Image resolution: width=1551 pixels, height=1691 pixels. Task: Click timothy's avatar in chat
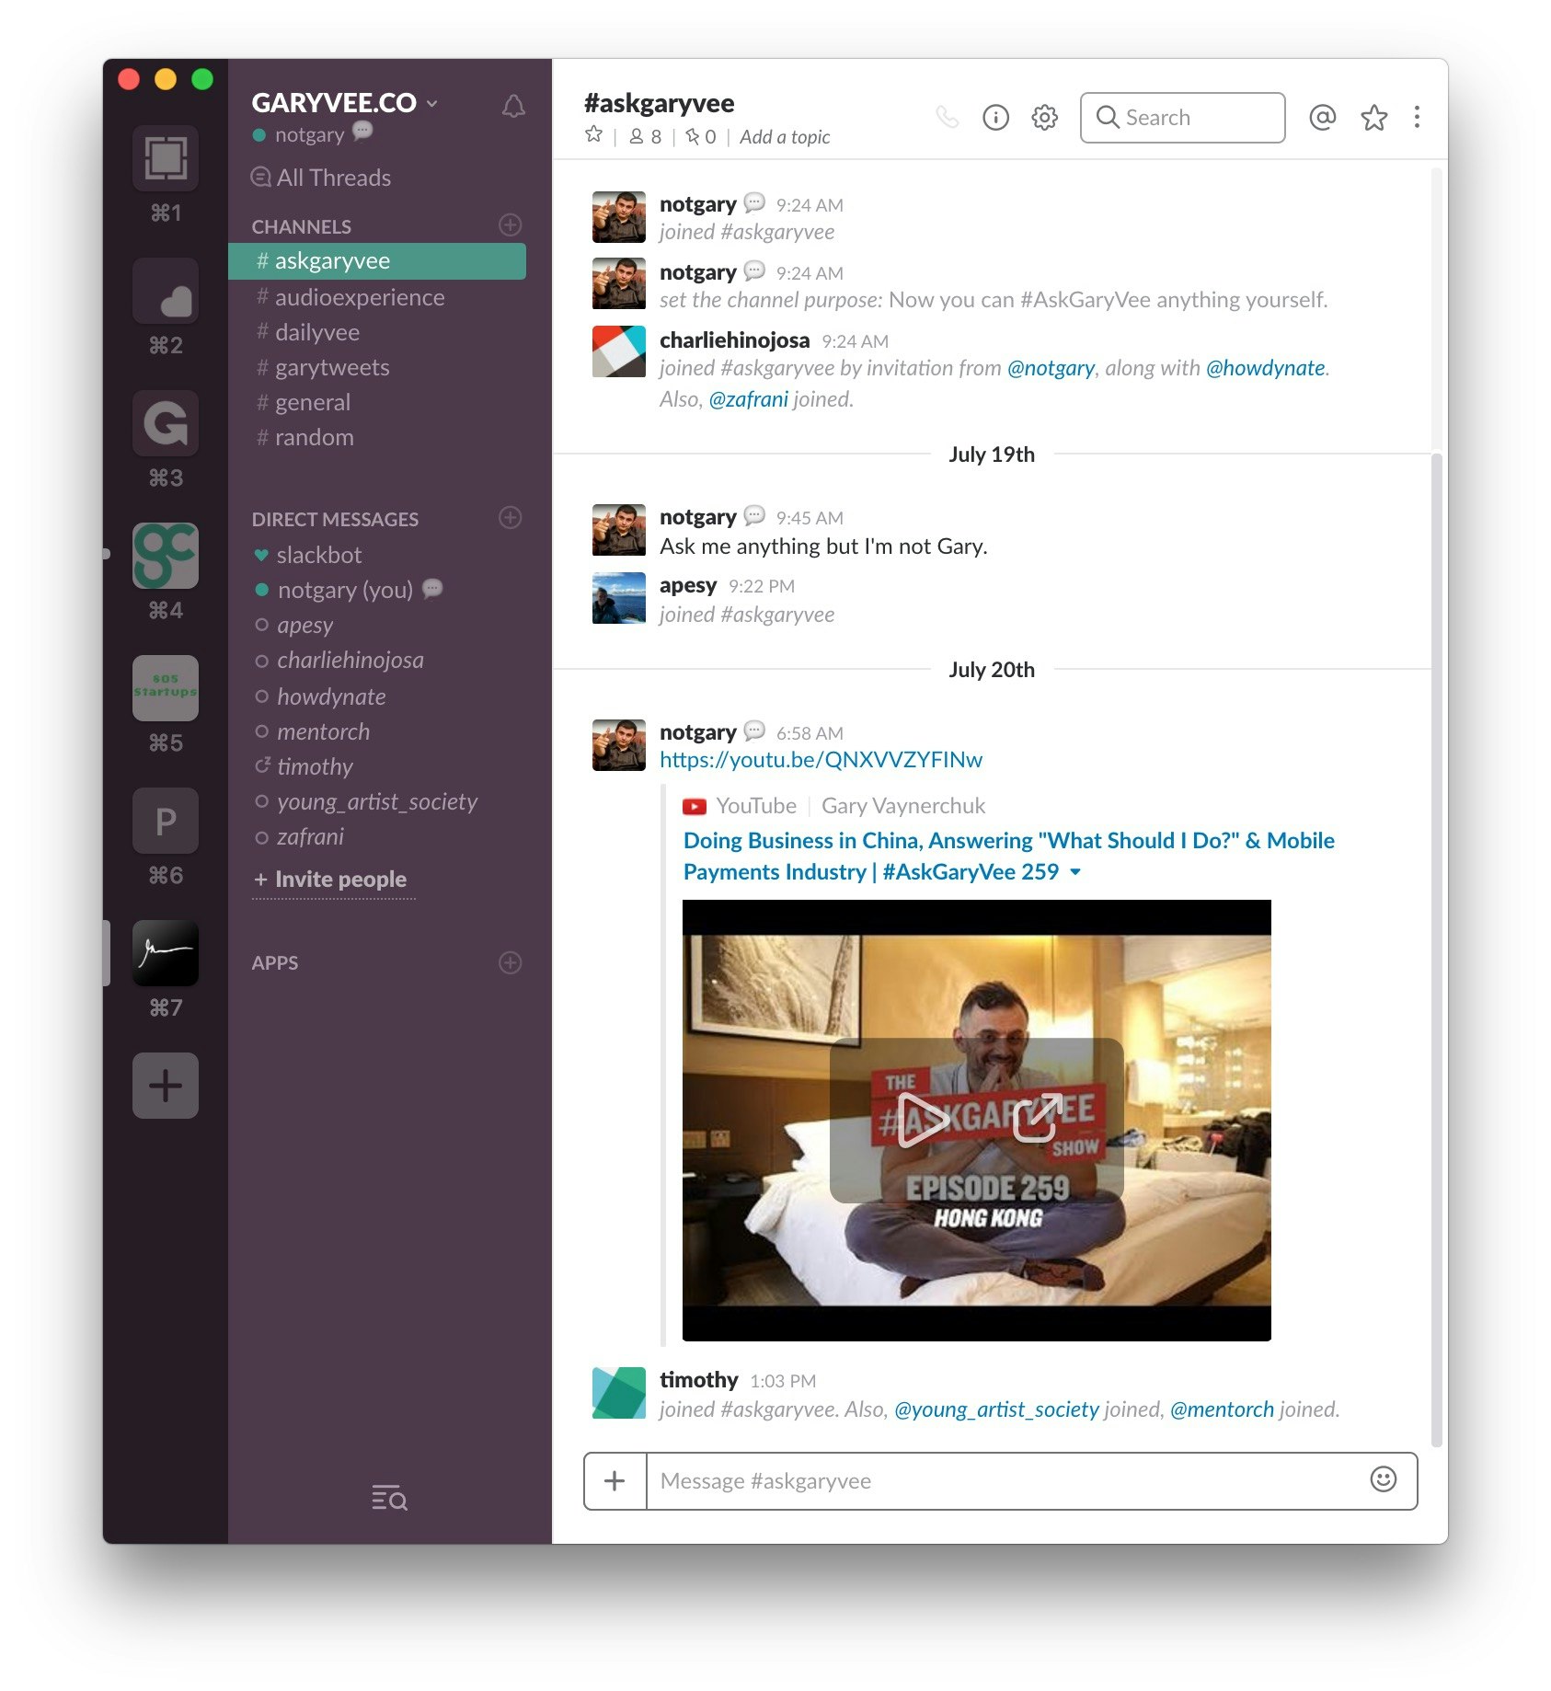click(x=618, y=1393)
